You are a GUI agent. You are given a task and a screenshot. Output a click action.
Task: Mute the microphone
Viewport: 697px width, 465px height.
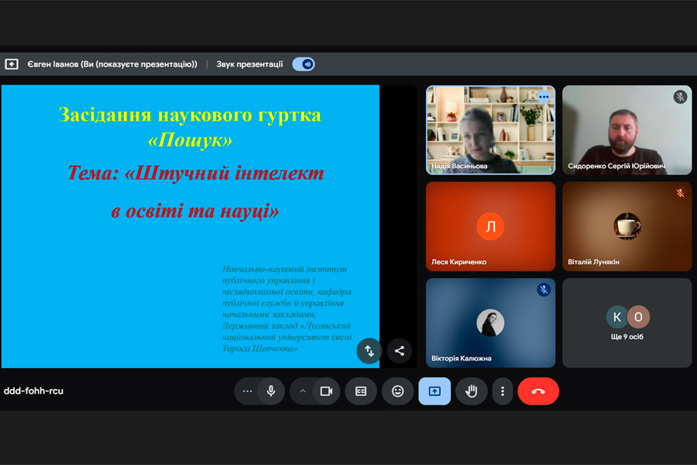tap(271, 391)
